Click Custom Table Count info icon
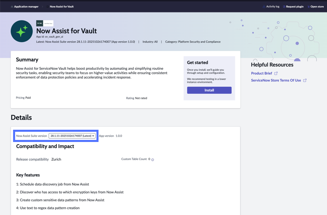 click(152, 160)
